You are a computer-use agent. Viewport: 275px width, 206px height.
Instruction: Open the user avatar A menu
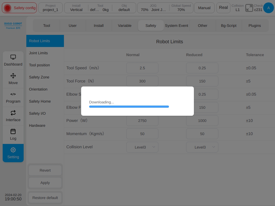click(x=268, y=8)
